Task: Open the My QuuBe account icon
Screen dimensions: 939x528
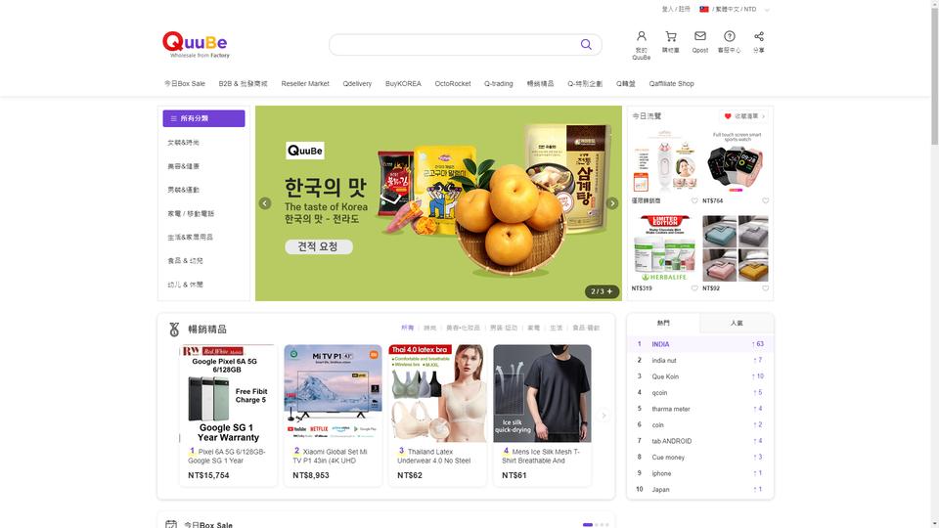Action: (641, 36)
